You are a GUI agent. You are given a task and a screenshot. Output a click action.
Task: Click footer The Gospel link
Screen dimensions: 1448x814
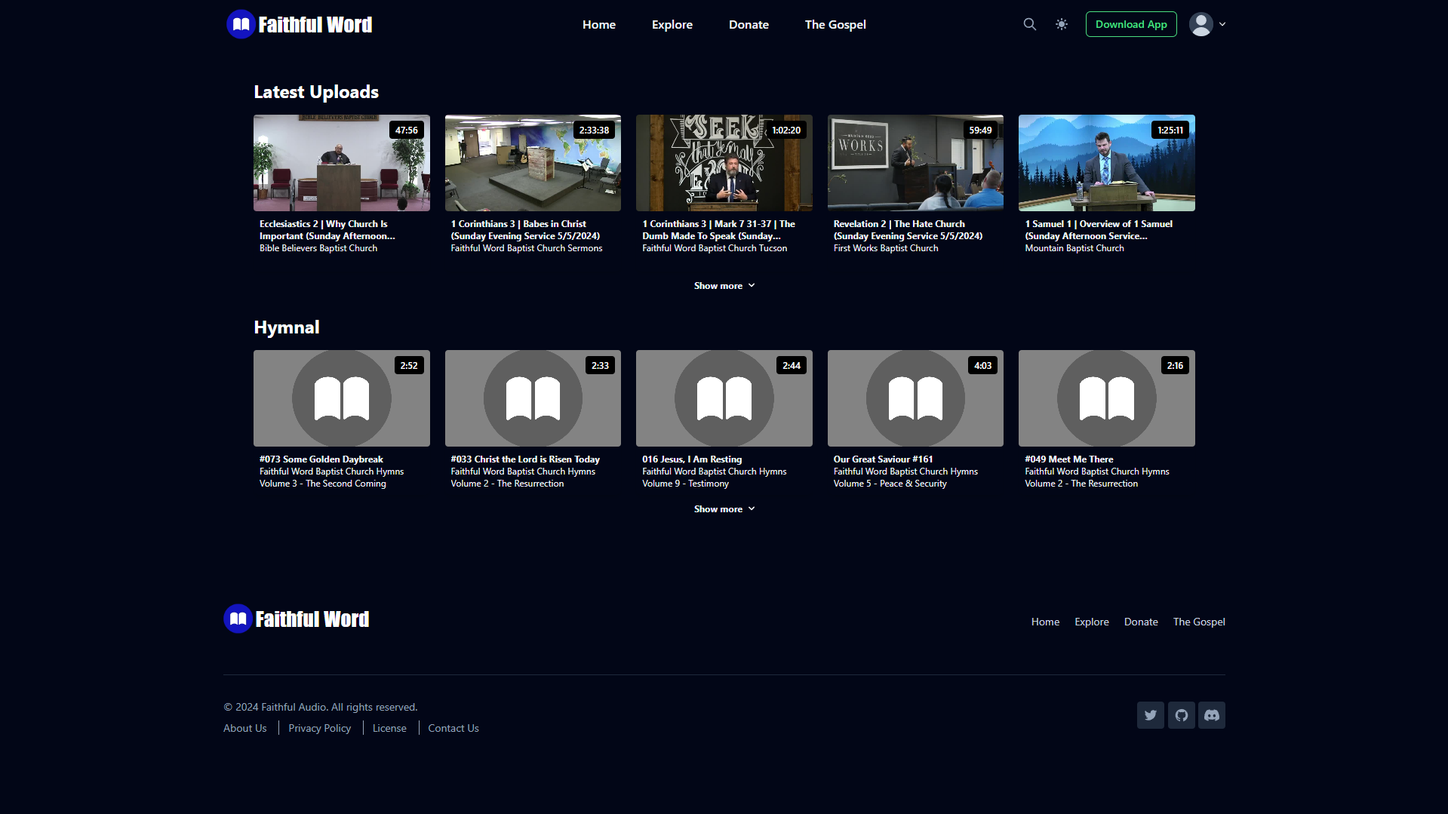1198,622
